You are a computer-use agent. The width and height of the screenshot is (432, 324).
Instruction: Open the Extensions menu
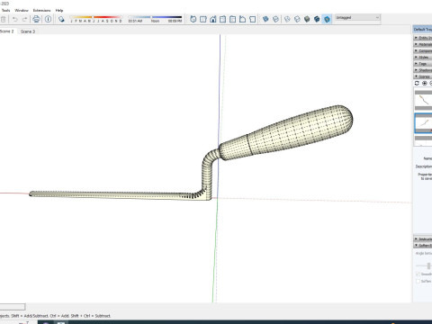coord(41,10)
